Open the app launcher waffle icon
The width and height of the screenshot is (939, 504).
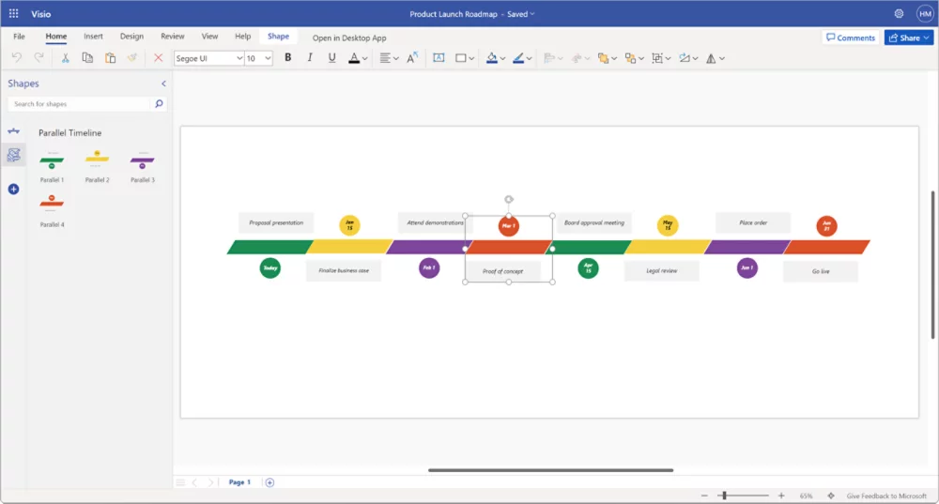click(14, 13)
